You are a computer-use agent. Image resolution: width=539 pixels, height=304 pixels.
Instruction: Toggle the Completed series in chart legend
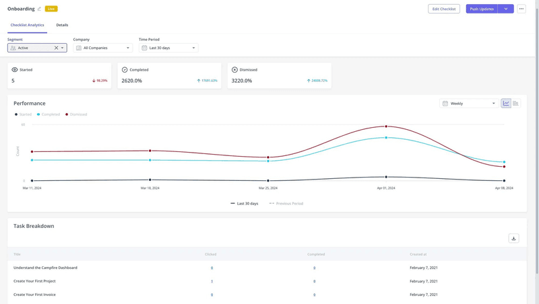[x=49, y=114]
